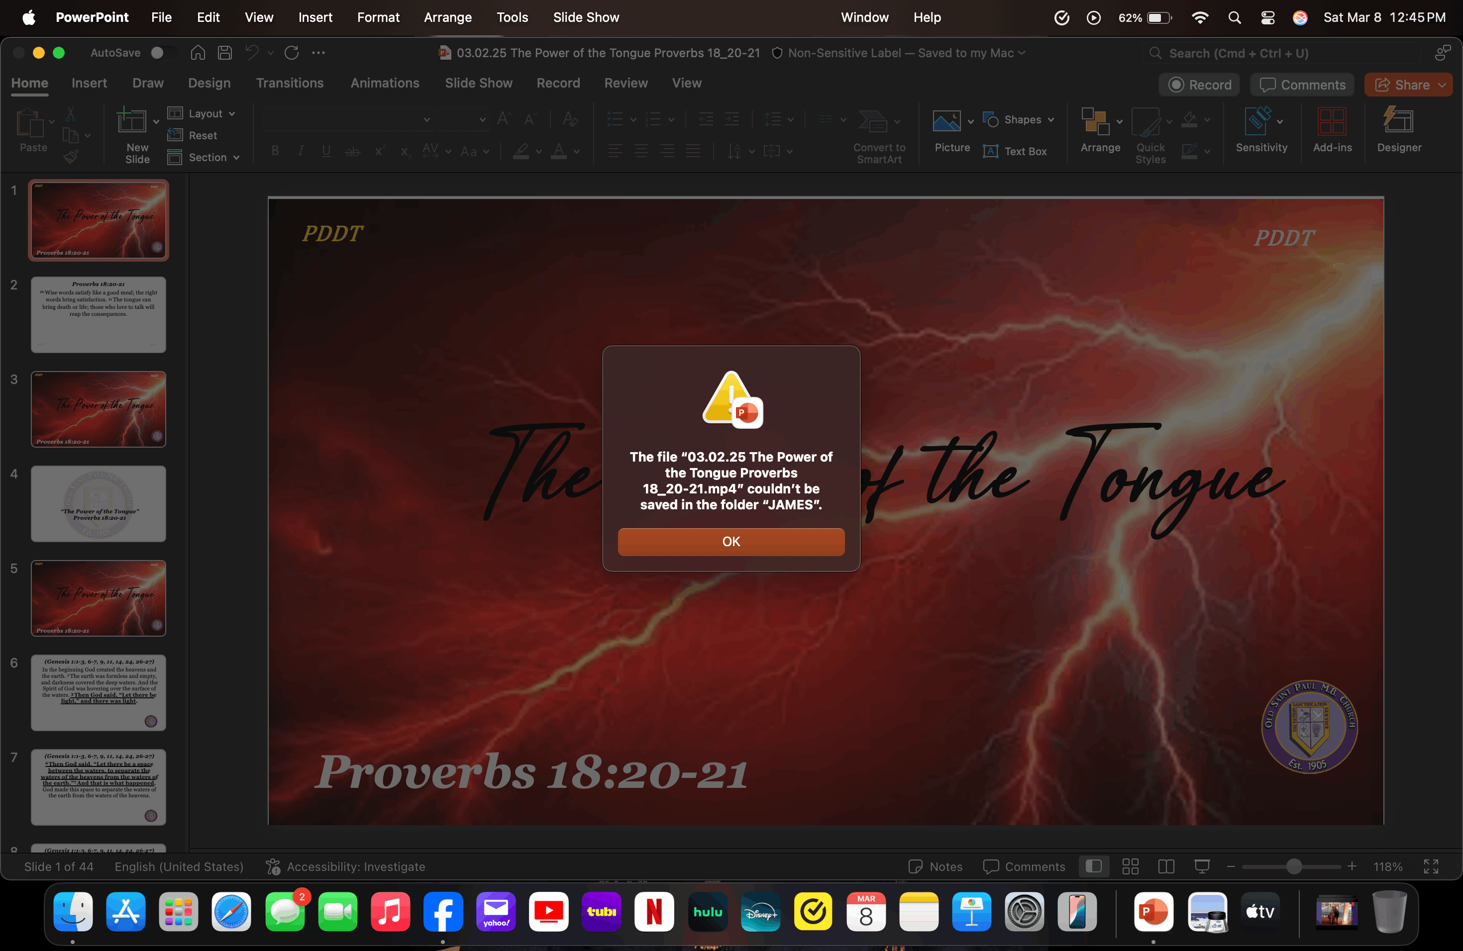The image size is (1463, 951).
Task: Click the Save icon in title bar
Action: (225, 53)
